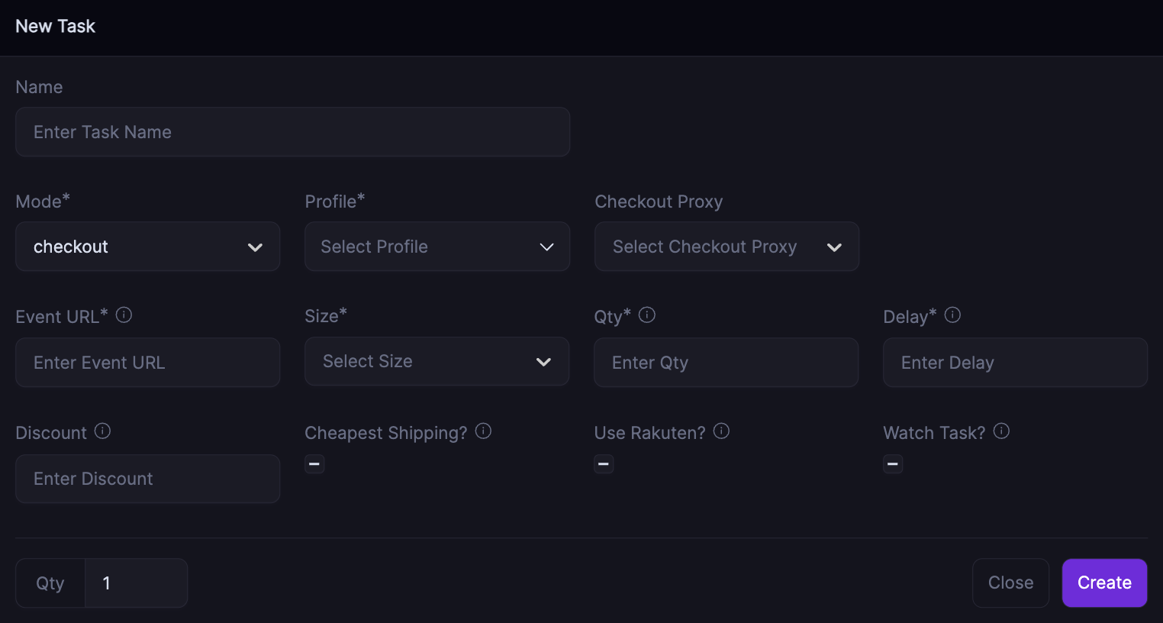
Task: Click the Use Rakuten info icon
Action: 721,431
